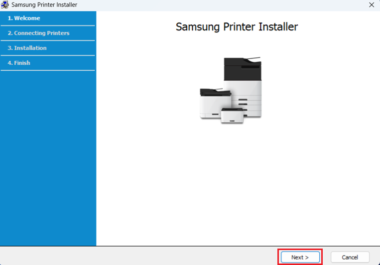The width and height of the screenshot is (380, 265).
Task: Cancel the printer installation
Action: (x=350, y=257)
